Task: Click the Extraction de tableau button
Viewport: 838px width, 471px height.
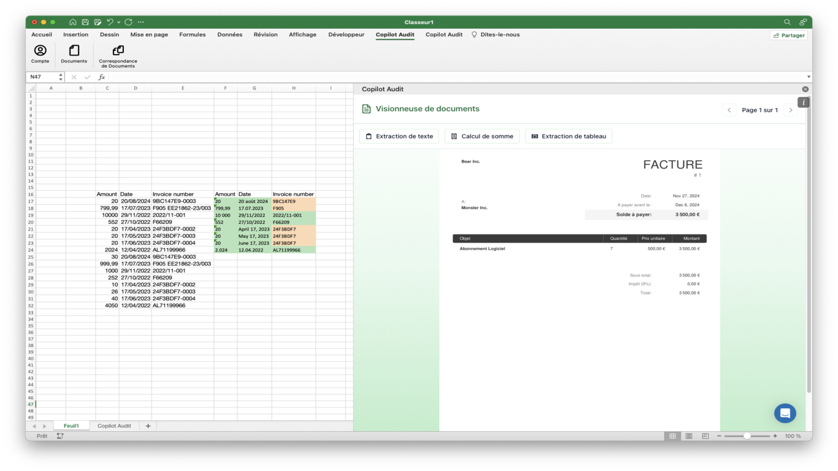Action: [x=569, y=136]
